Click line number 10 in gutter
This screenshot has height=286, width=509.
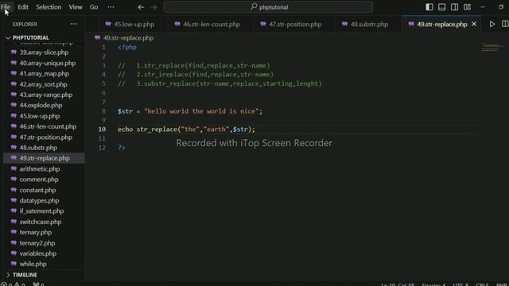pos(102,129)
